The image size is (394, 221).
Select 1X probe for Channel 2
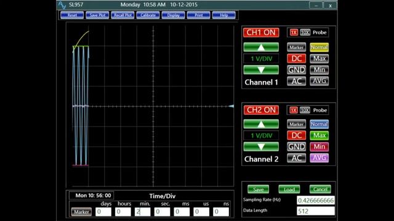point(294,110)
